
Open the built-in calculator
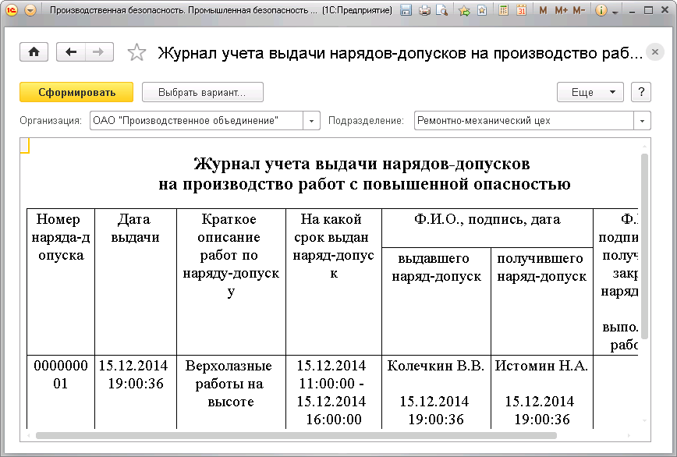click(504, 10)
